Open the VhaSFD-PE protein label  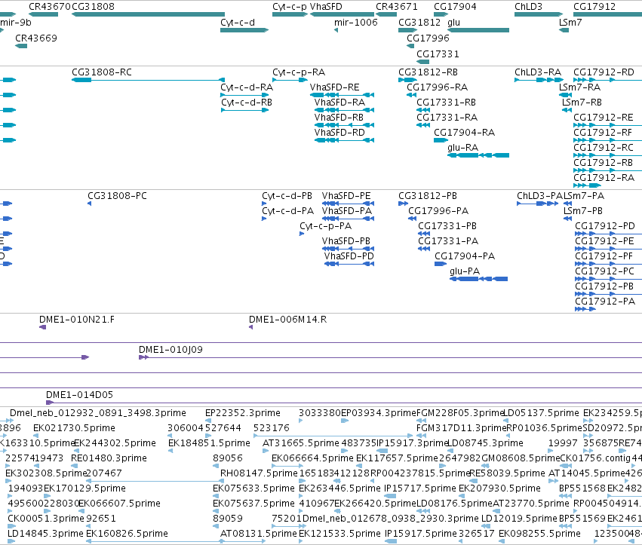346,196
